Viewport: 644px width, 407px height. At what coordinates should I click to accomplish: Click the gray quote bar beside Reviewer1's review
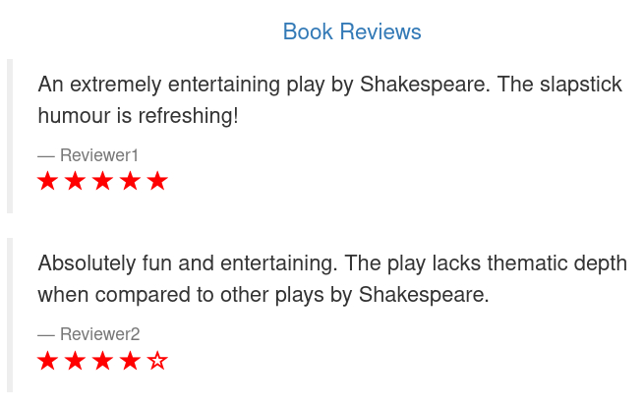click(10, 136)
